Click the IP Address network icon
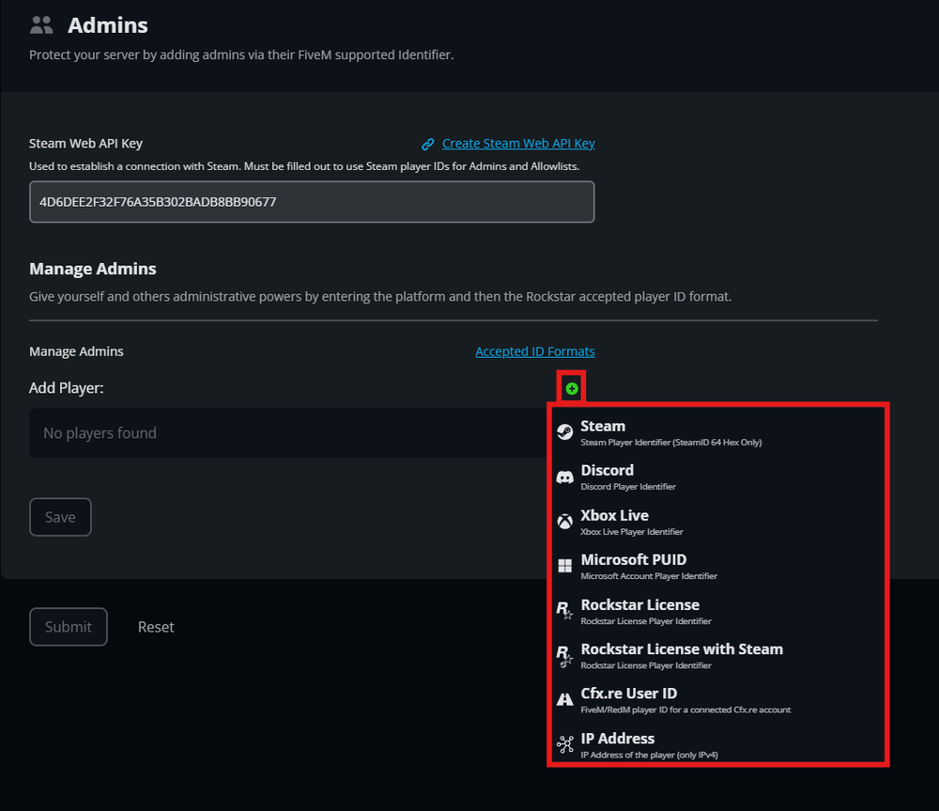Image resolution: width=939 pixels, height=811 pixels. (564, 744)
